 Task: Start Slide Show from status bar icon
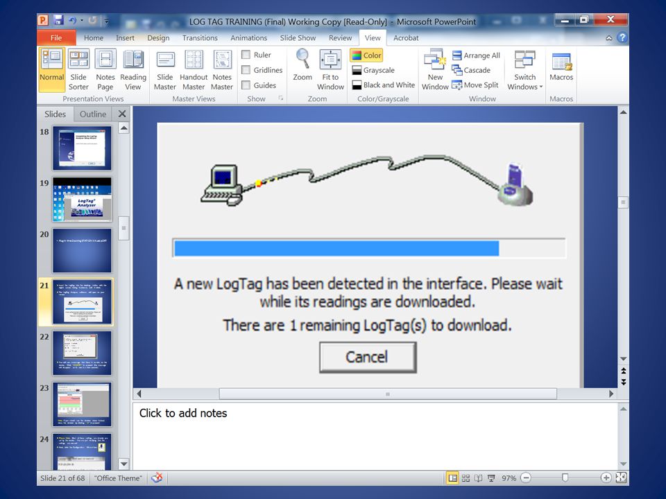point(491,478)
